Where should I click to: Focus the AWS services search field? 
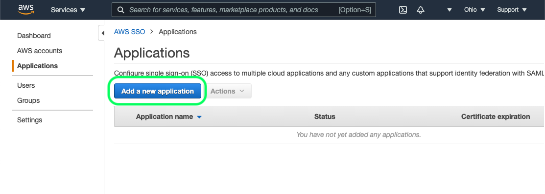pos(244,10)
